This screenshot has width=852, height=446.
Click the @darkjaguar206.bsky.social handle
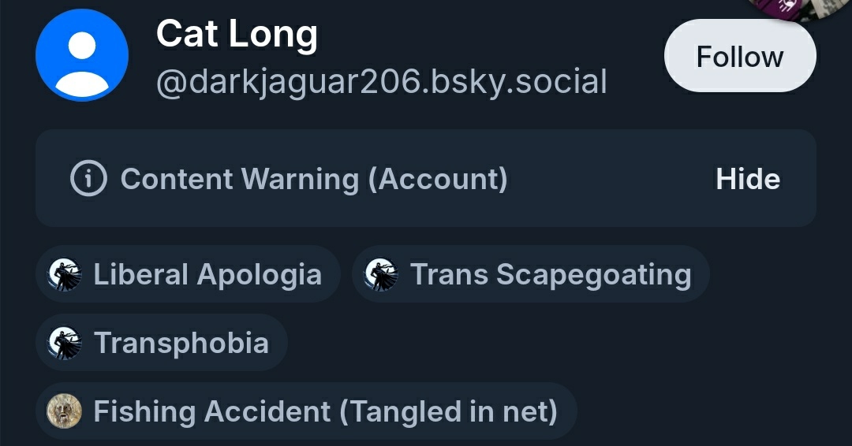382,81
